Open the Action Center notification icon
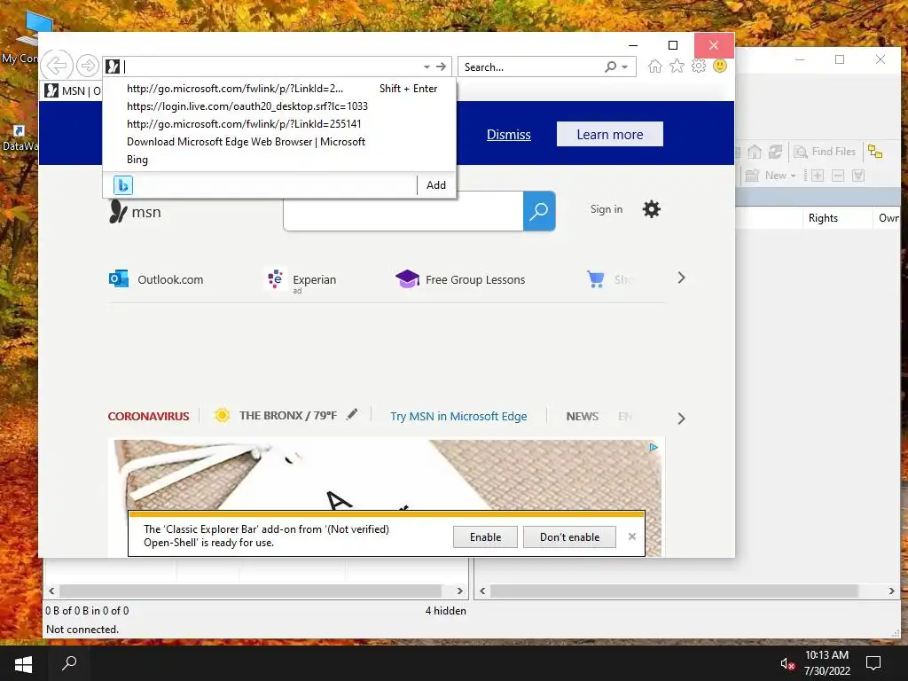 873,663
